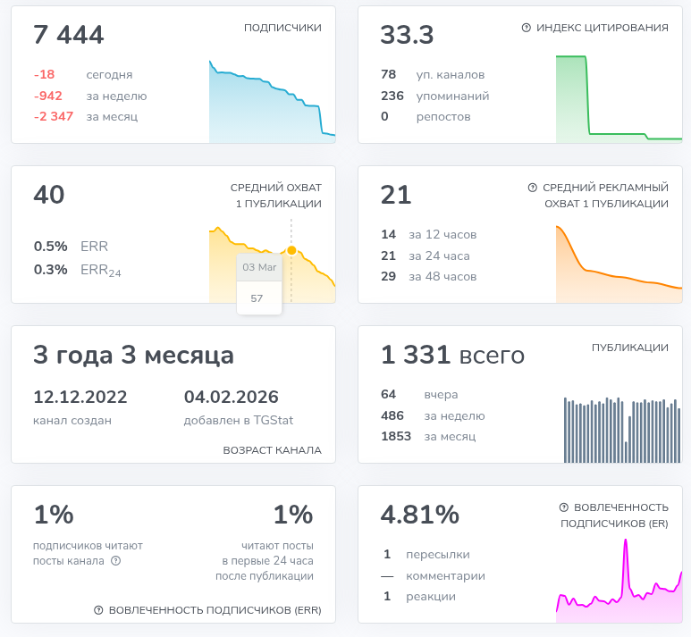The height and width of the screenshot is (637, 691).
Task: Click the orange marker dot on reach chart
Action: 291,250
